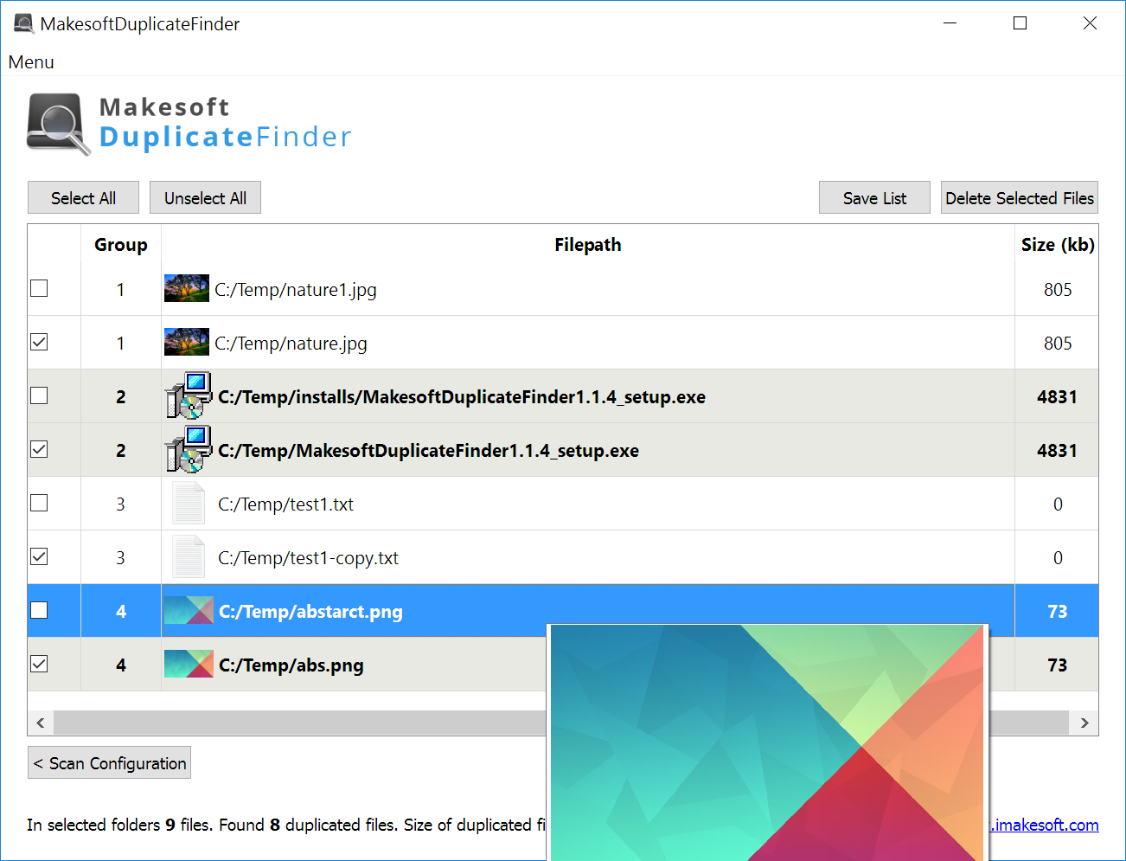Screen dimensions: 1126x861
Task: Select the C:/Temp/MakesoftDuplicateFinder1.1.4_setup.exe filepath
Action: 428,451
